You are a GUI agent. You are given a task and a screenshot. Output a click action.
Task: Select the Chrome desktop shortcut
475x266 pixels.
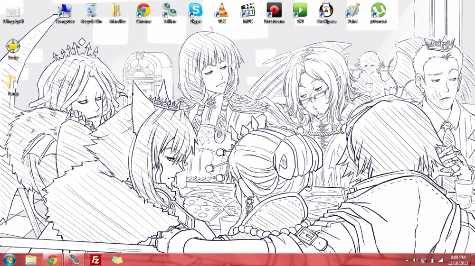pos(143,14)
